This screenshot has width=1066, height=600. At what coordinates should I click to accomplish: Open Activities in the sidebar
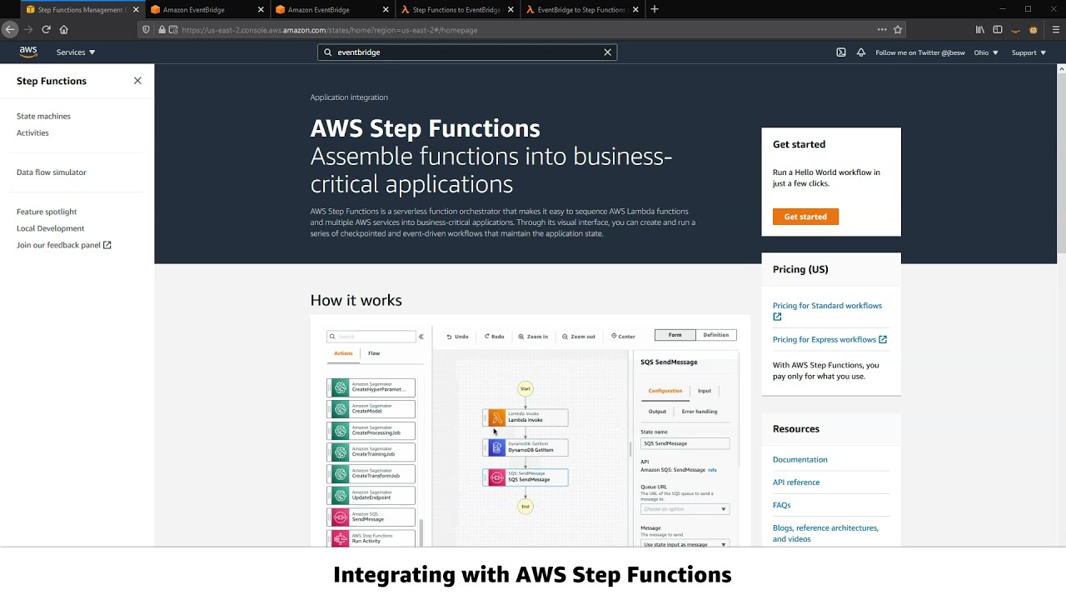point(32,132)
